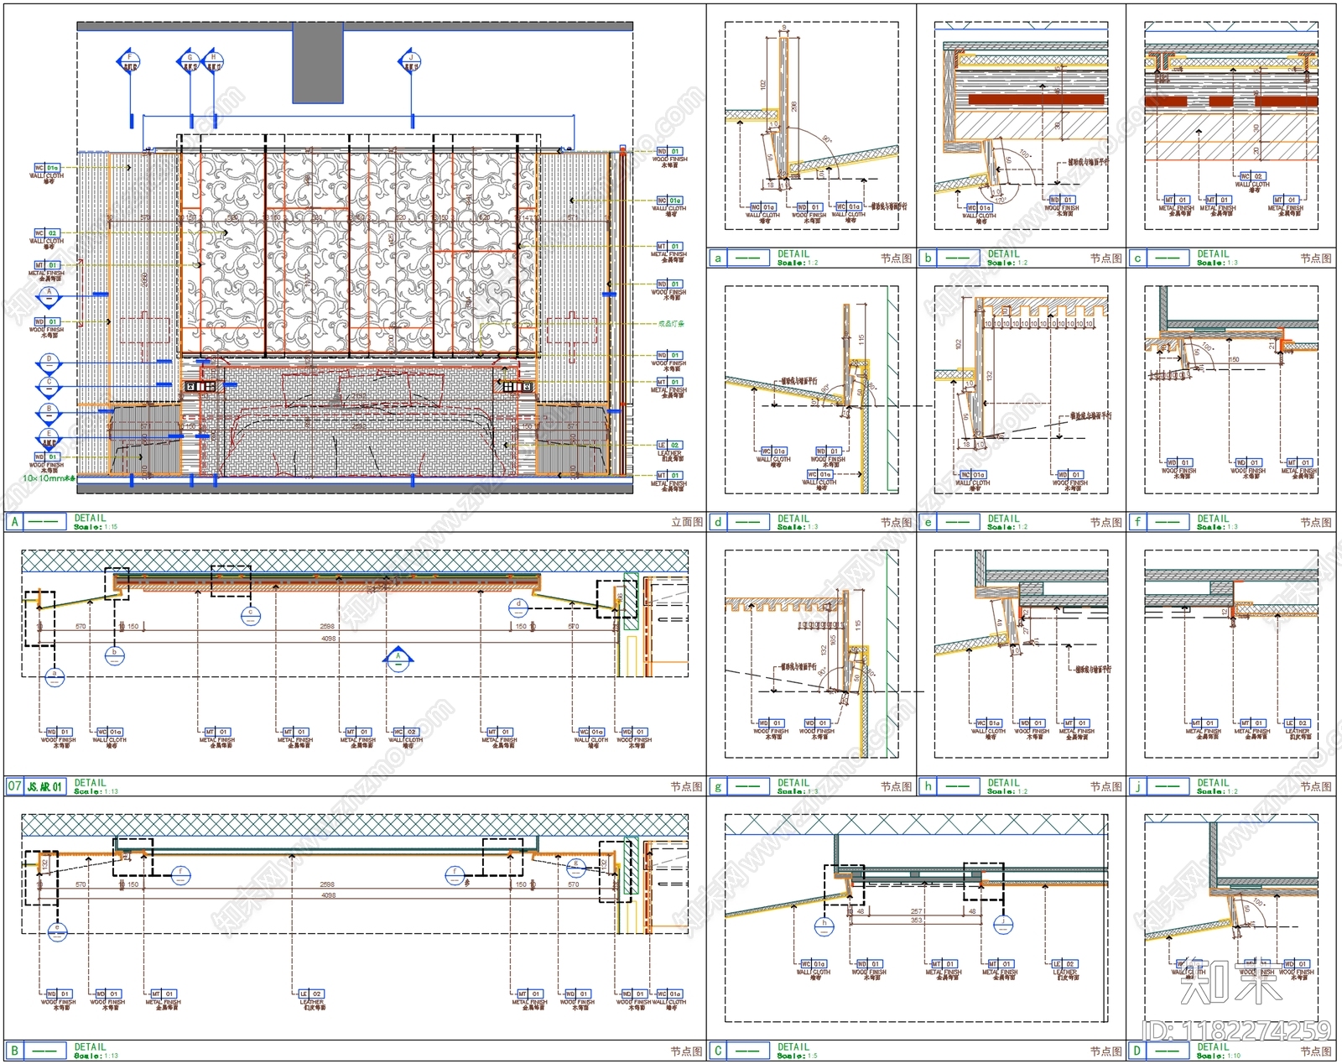Click detail callout circle a in plan 07

(55, 677)
